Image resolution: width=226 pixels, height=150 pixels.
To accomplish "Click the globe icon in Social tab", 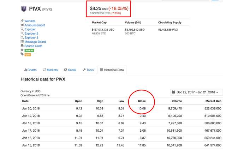I will click(66, 70).
